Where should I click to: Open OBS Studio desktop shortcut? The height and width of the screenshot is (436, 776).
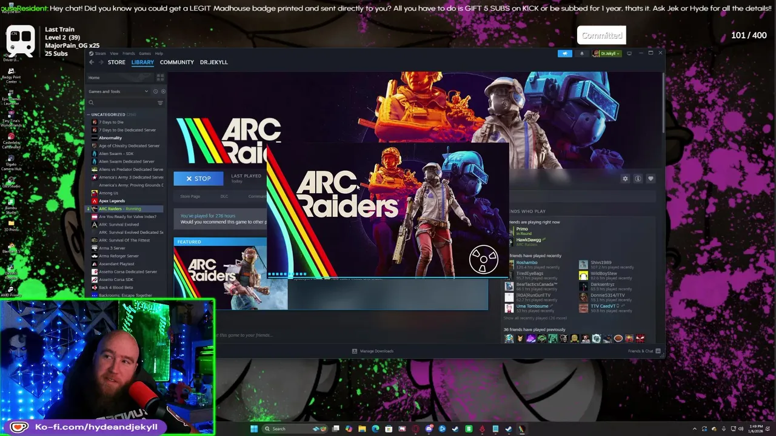[11, 180]
